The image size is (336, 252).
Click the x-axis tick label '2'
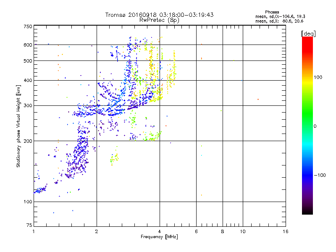[x=97, y=231]
